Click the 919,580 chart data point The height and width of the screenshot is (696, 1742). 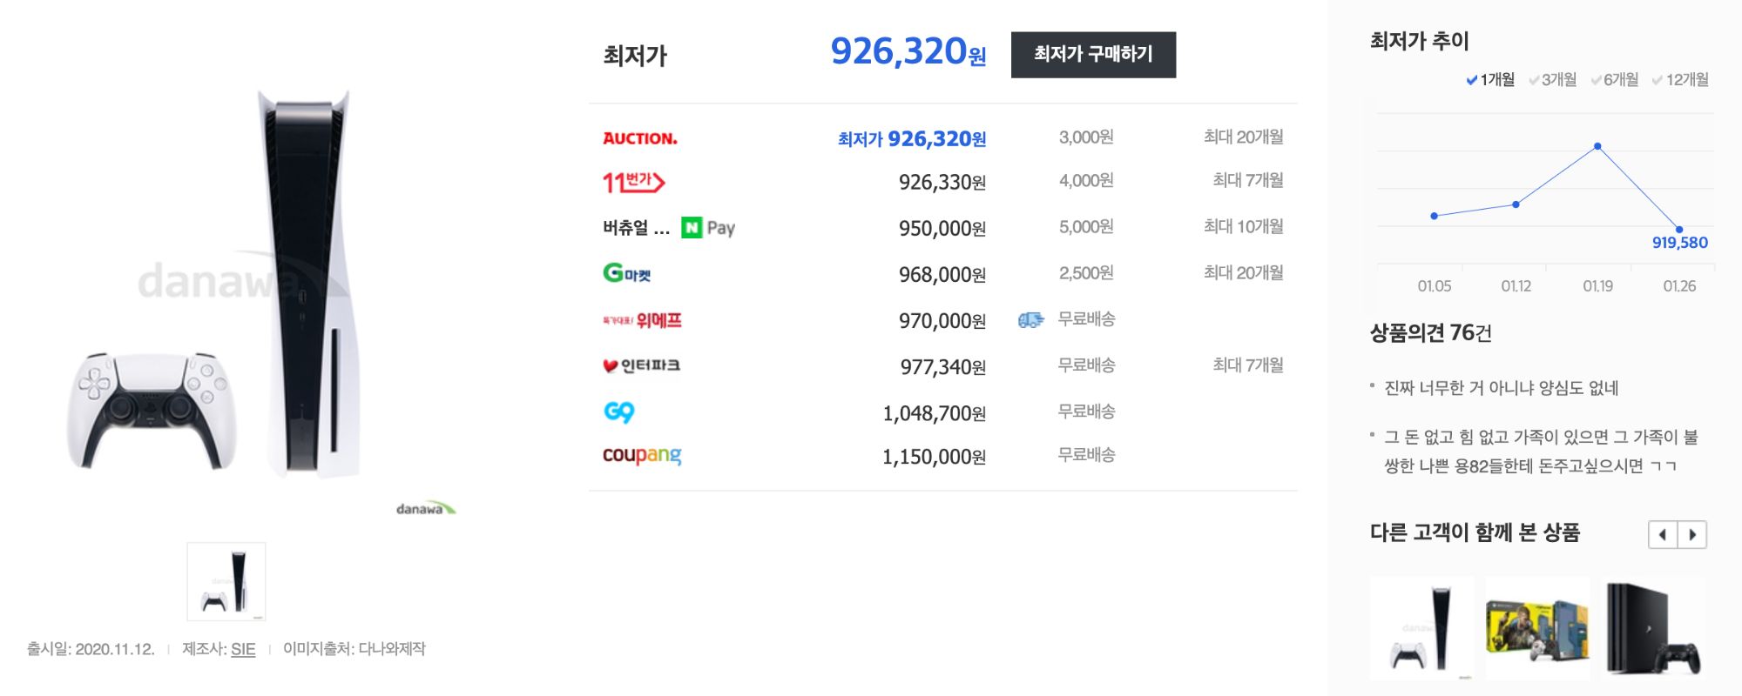pyautogui.click(x=1679, y=230)
